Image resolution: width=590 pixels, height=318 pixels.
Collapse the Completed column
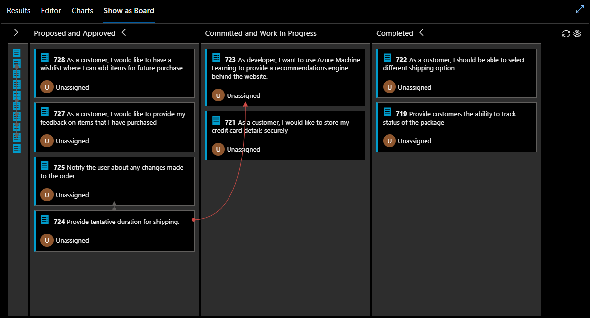pos(421,33)
